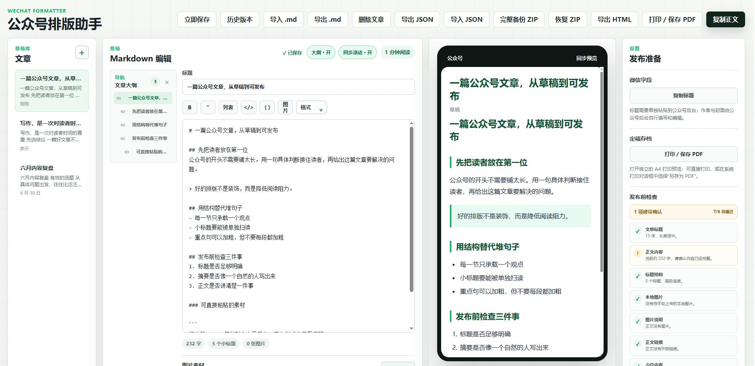The image size is (755, 366).
Task: Open draft 写作，是一次对读者时… in the list
Action: [x=52, y=135]
